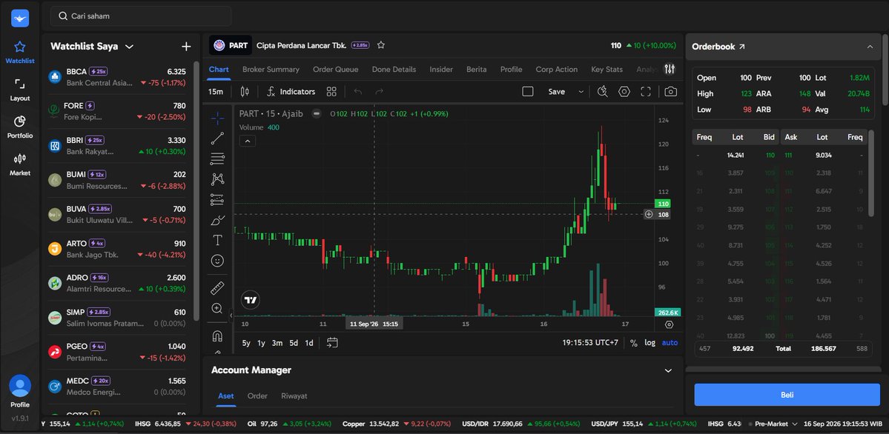Enter fullscreen chart mode
889x434 pixels.
(645, 91)
